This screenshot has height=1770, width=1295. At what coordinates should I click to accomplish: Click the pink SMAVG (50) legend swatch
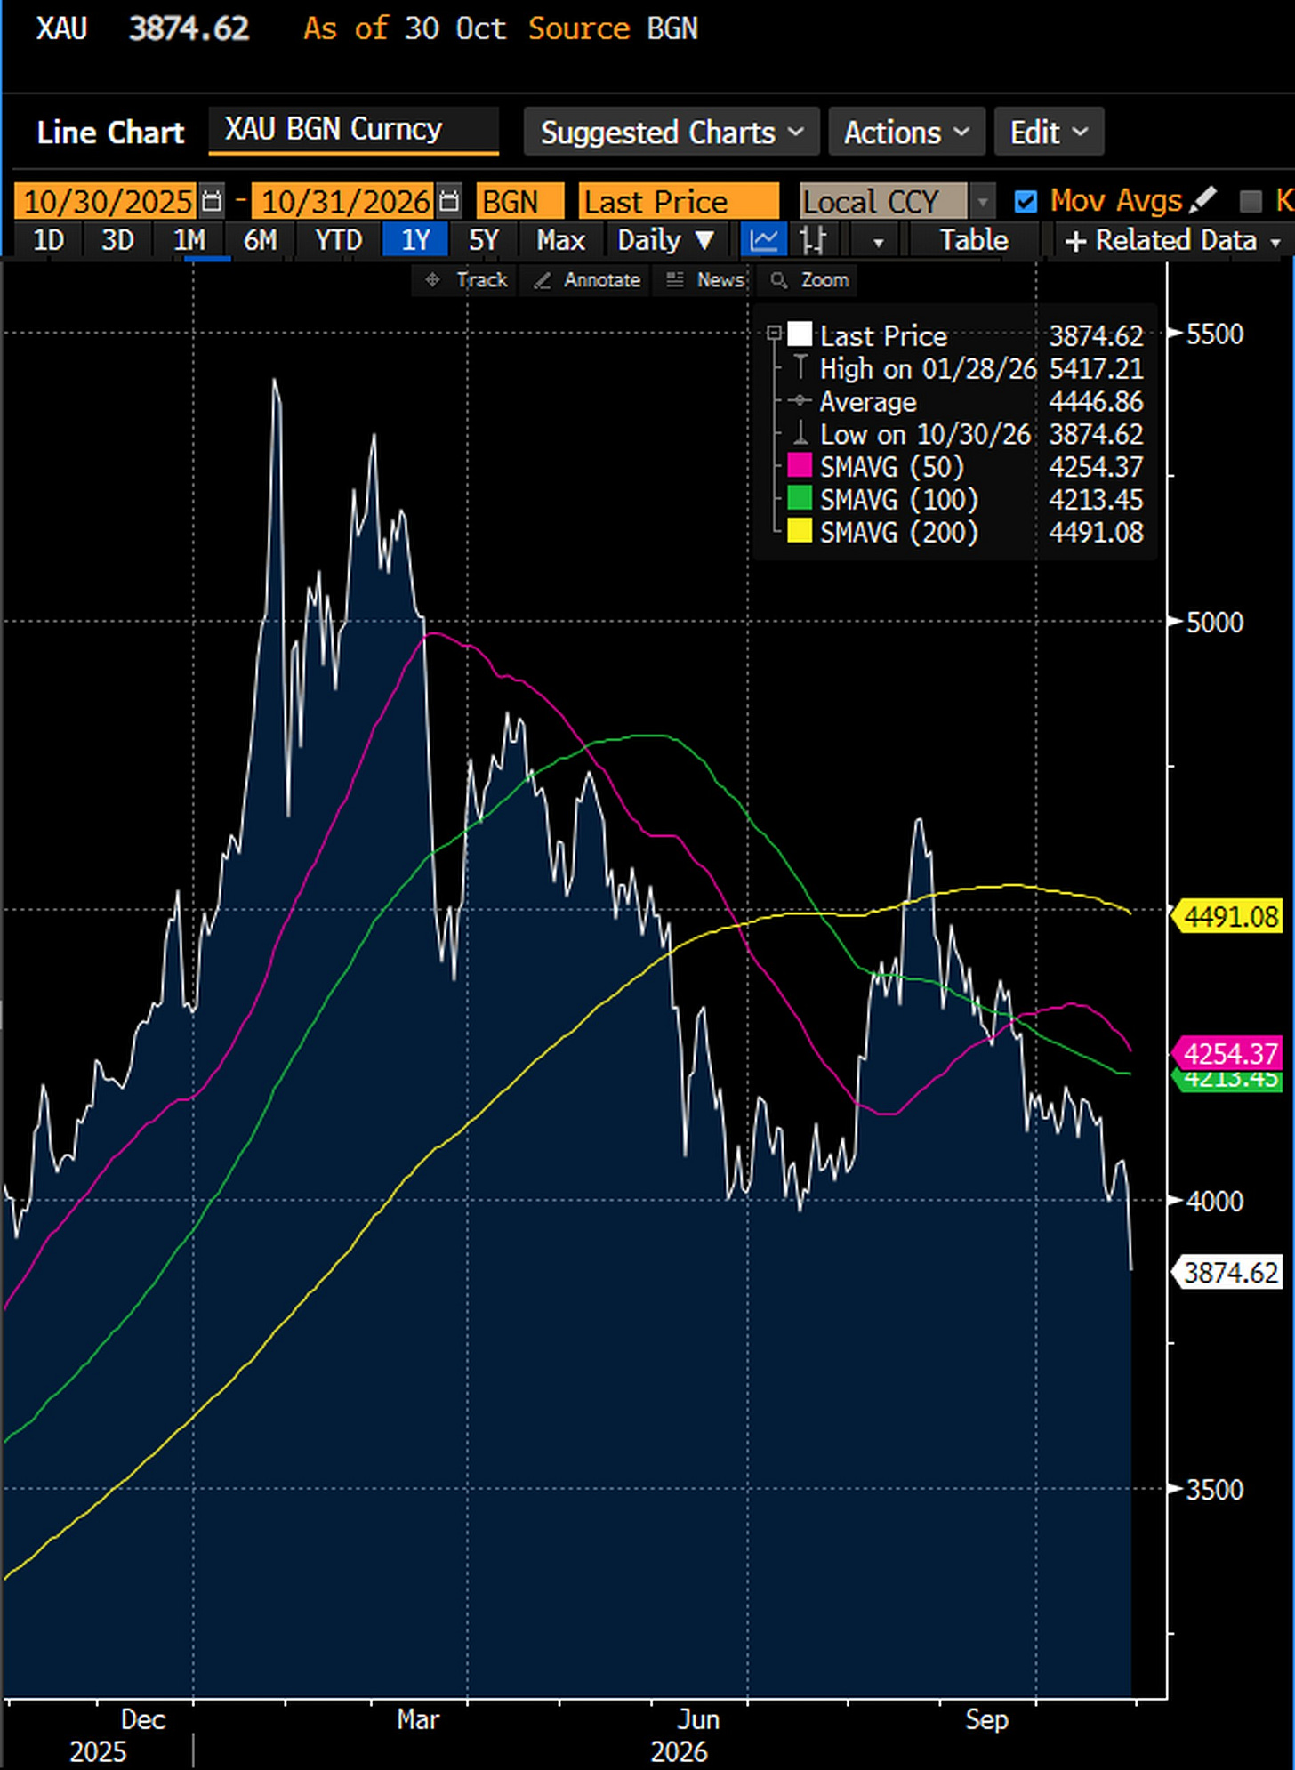coord(800,466)
